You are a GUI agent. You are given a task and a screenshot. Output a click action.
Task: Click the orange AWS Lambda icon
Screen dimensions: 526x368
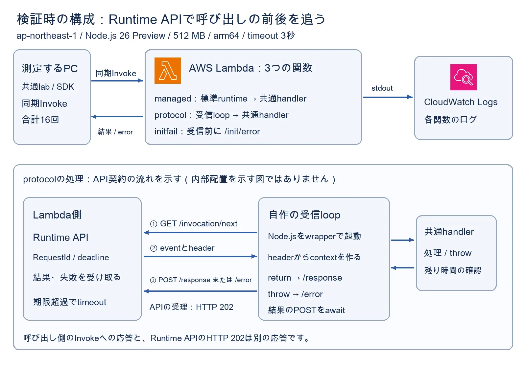pos(168,71)
